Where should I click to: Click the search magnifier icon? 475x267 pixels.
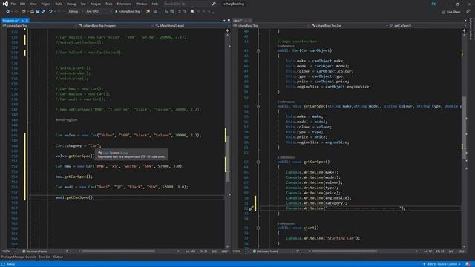(x=214, y=4)
